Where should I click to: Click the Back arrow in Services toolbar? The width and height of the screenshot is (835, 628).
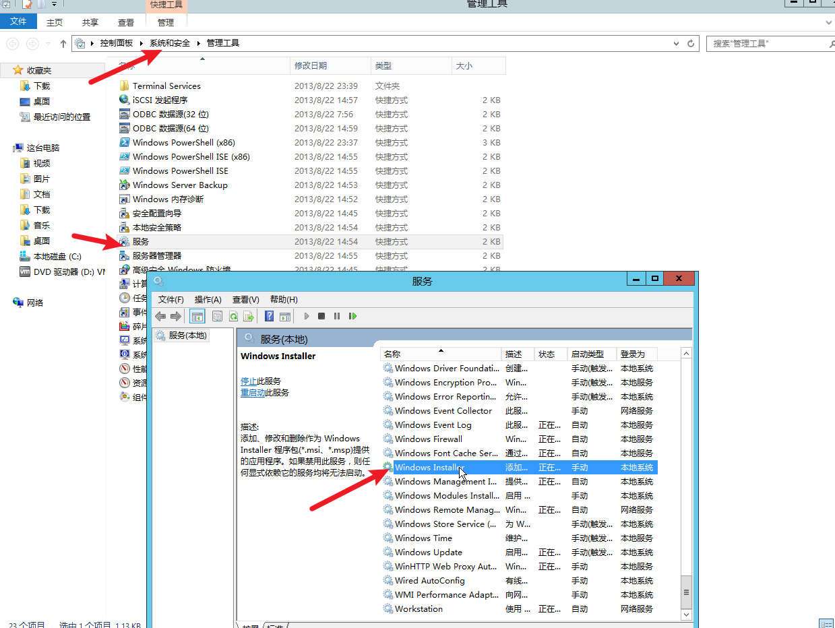pyautogui.click(x=160, y=316)
